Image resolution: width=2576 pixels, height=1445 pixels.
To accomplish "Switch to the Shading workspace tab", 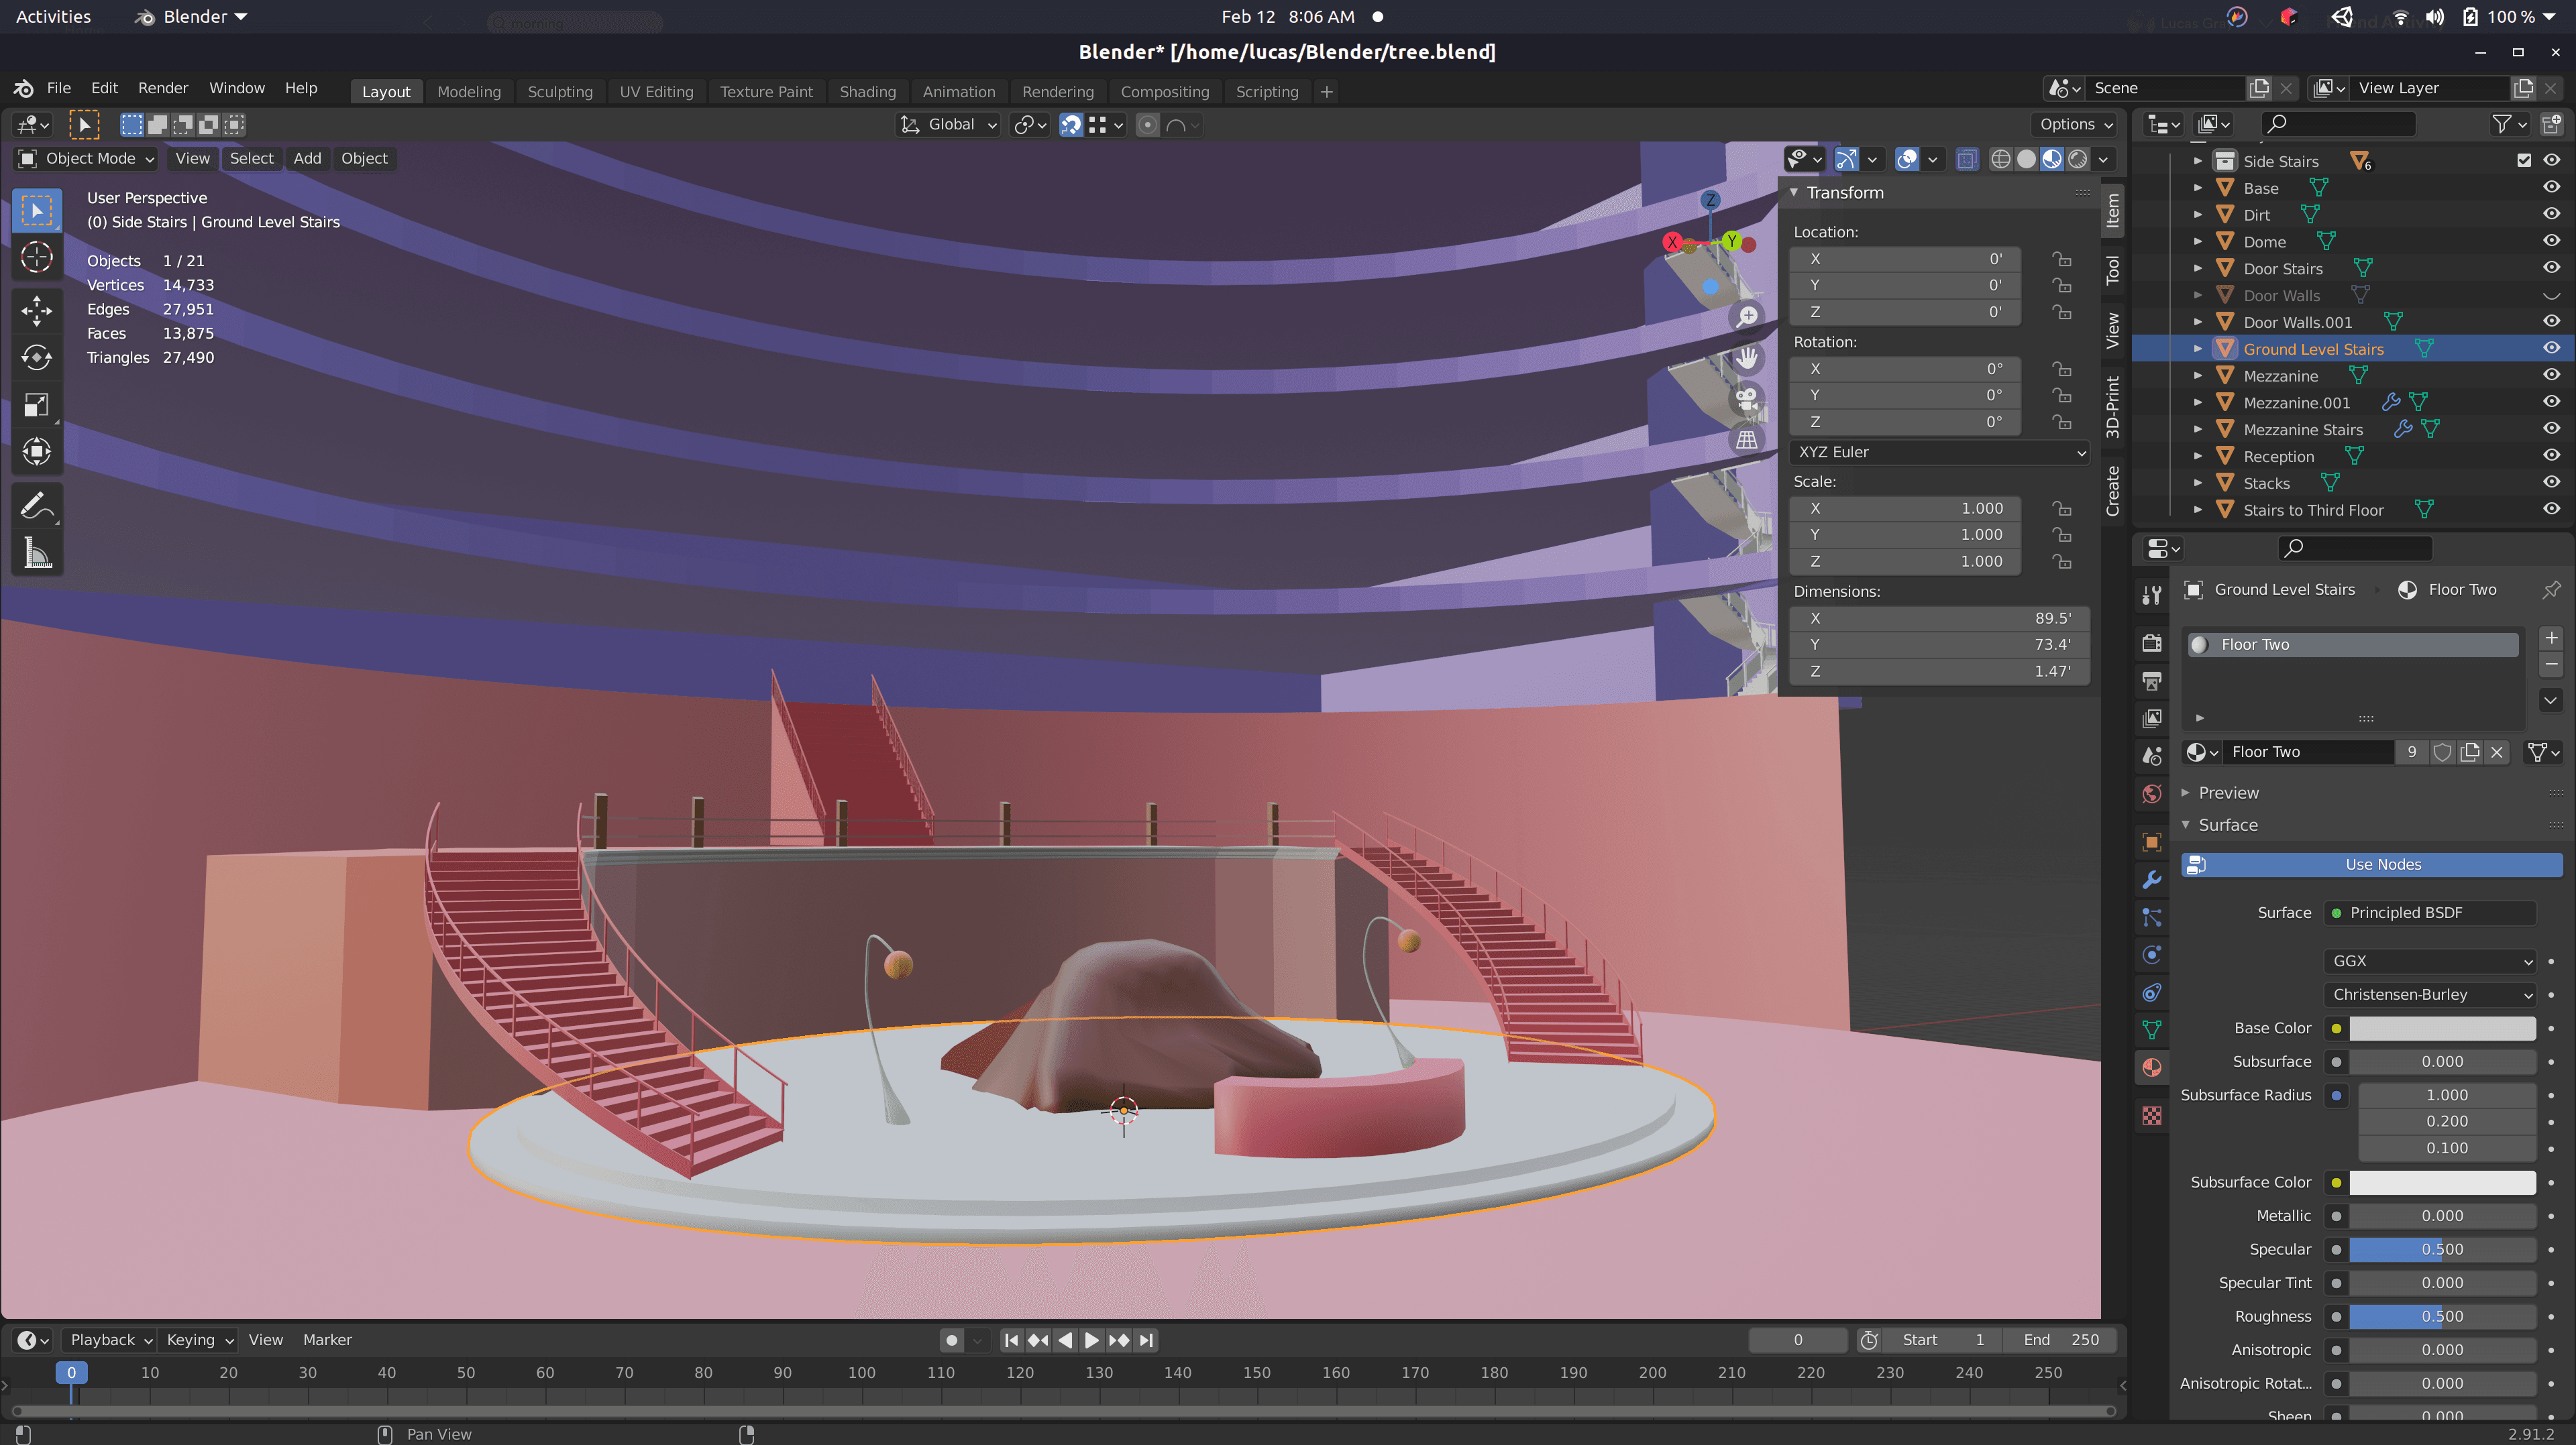I will tap(867, 91).
